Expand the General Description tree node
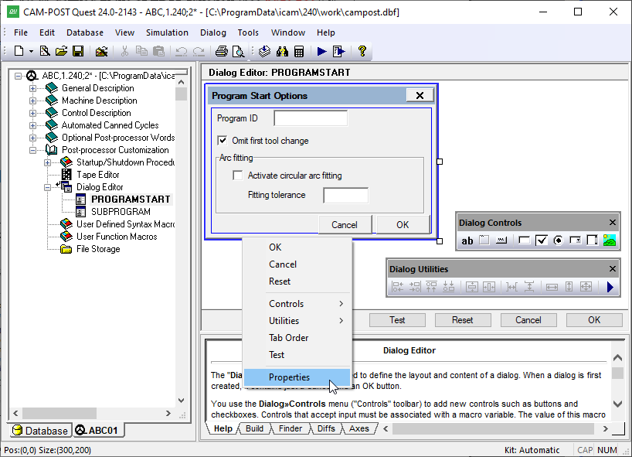632x457 pixels. (32, 88)
